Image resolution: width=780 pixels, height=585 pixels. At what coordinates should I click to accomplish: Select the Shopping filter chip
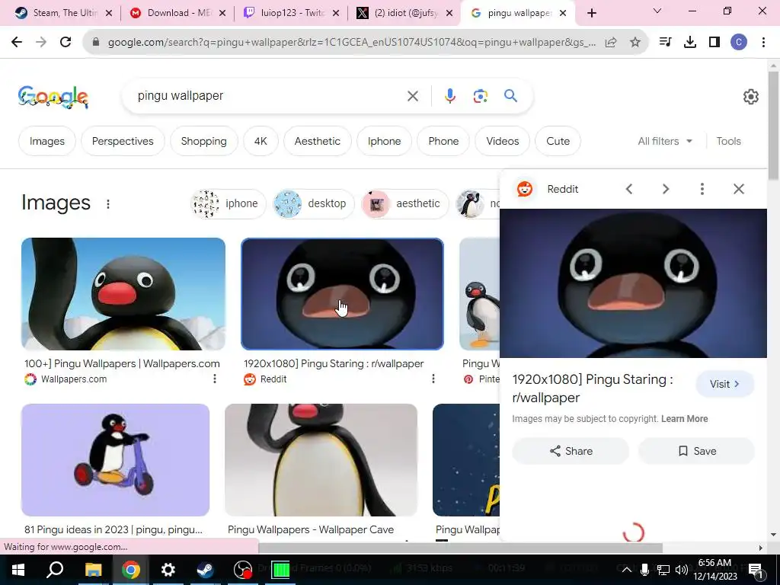click(204, 141)
